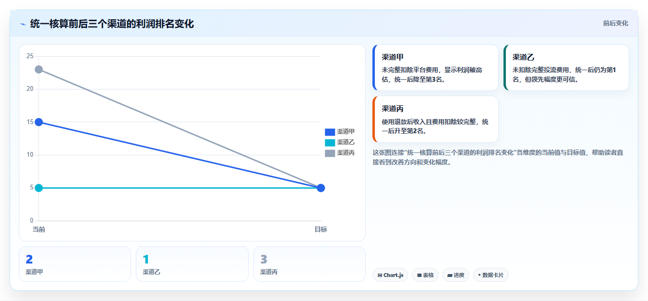Screen dimensions: 648x301
Task: Click the title 统一核算前后三个渠道的利润排名变化
Action: 112,24
